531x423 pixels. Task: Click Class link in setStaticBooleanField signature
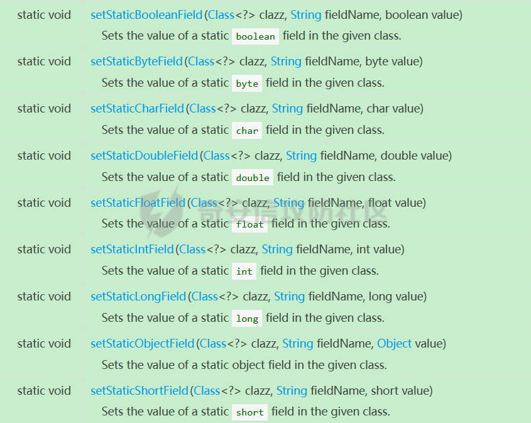coord(221,15)
